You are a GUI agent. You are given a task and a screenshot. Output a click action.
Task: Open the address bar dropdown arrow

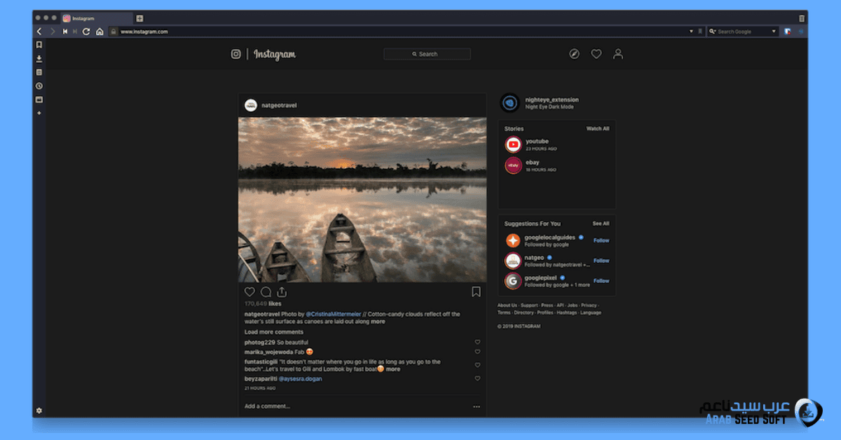[691, 32]
